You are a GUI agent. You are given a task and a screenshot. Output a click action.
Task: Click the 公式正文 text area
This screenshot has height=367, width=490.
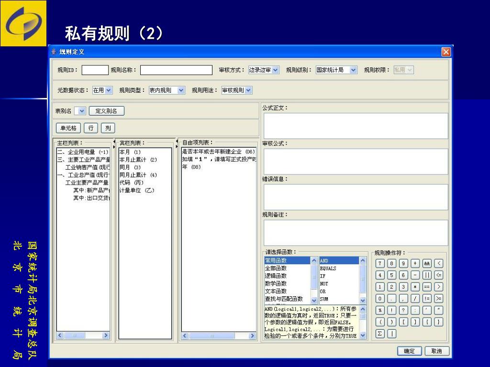tap(356, 126)
